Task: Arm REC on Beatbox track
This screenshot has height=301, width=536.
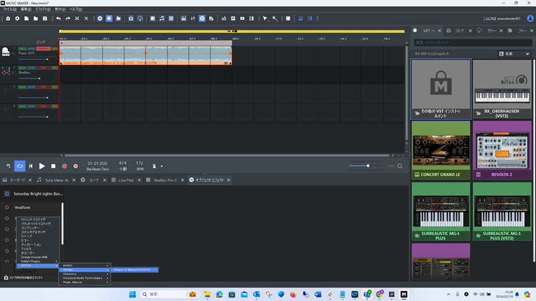Action: (44, 68)
